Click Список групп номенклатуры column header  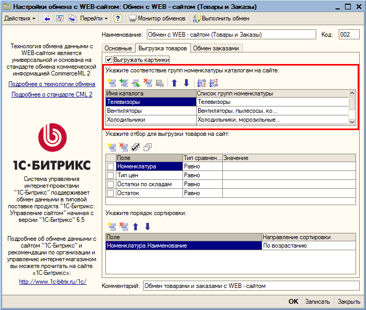(x=272, y=93)
